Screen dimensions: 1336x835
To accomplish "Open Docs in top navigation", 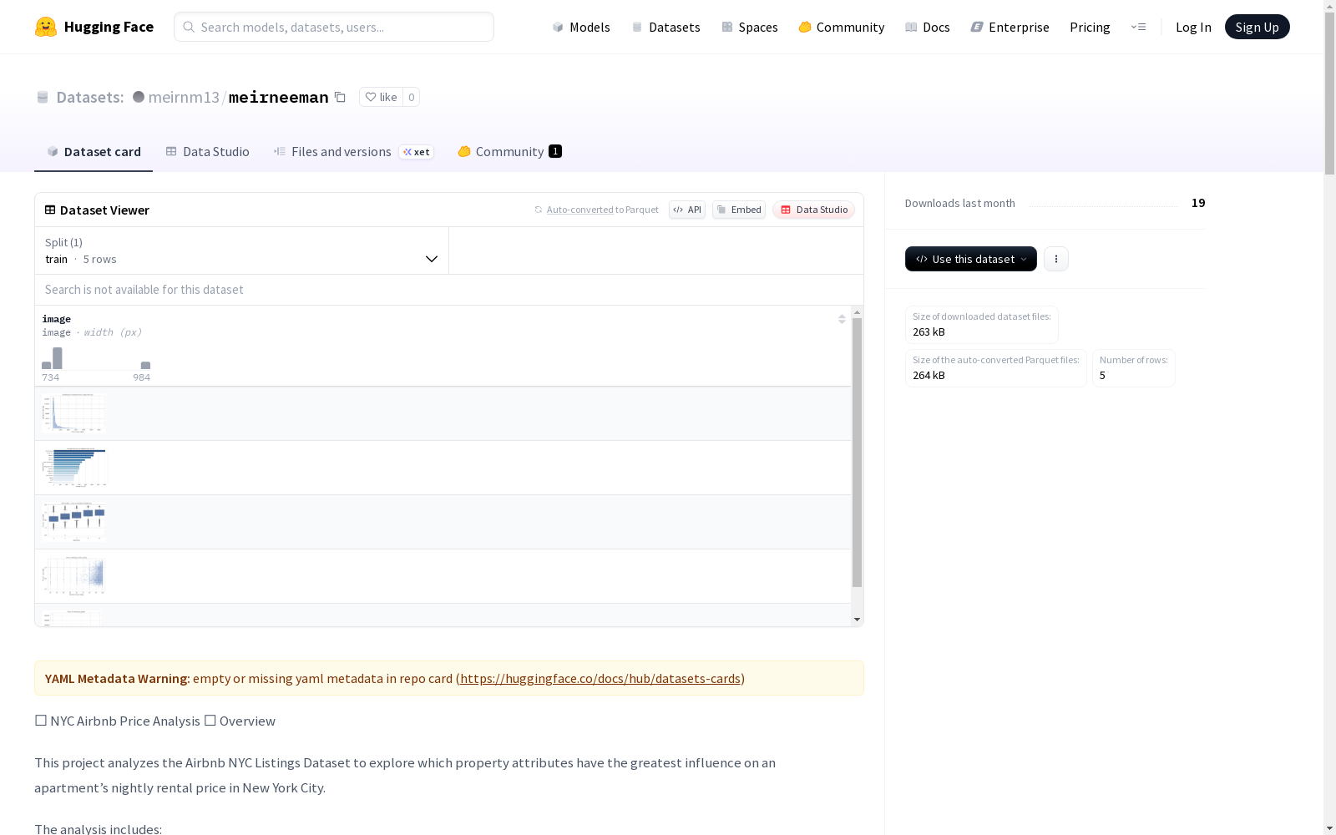I will point(928,27).
